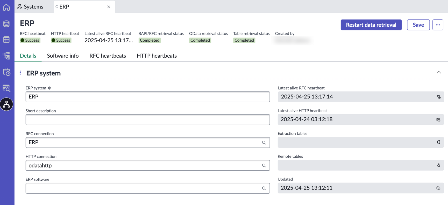
Task: Collapse the ERP system section
Action: [439, 72]
